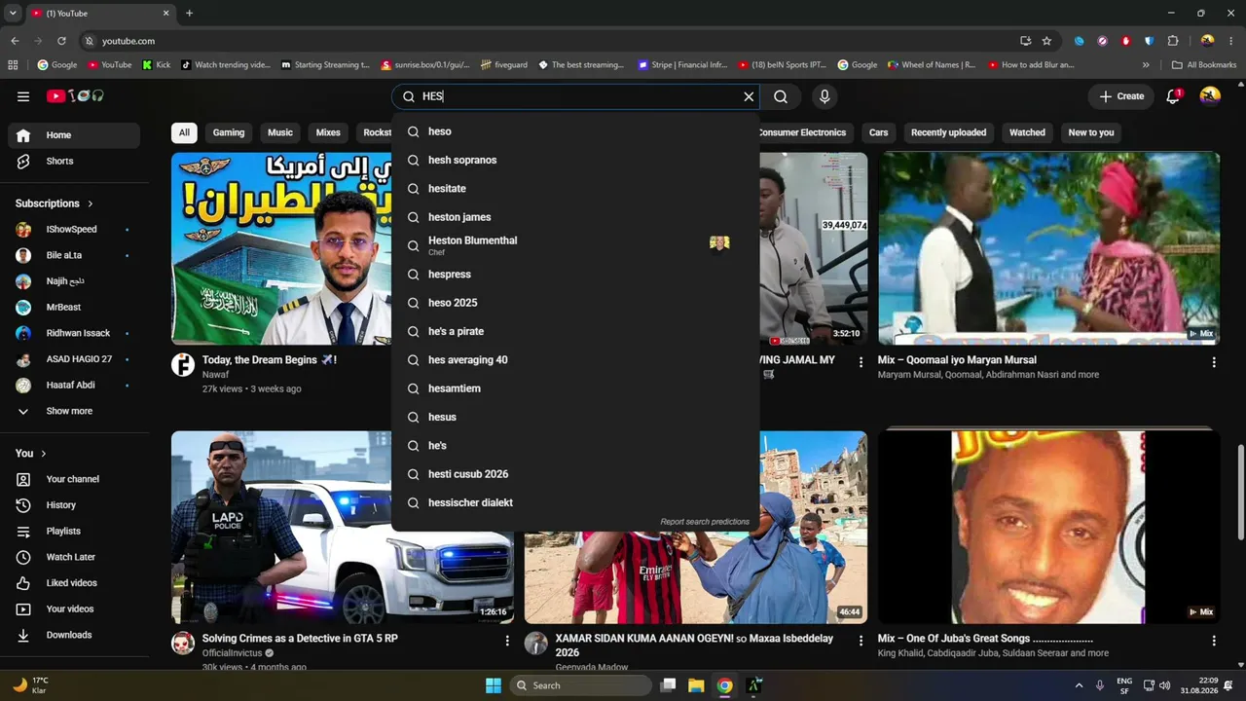The height and width of the screenshot is (701, 1246).
Task: Open watch History
Action: [74, 505]
